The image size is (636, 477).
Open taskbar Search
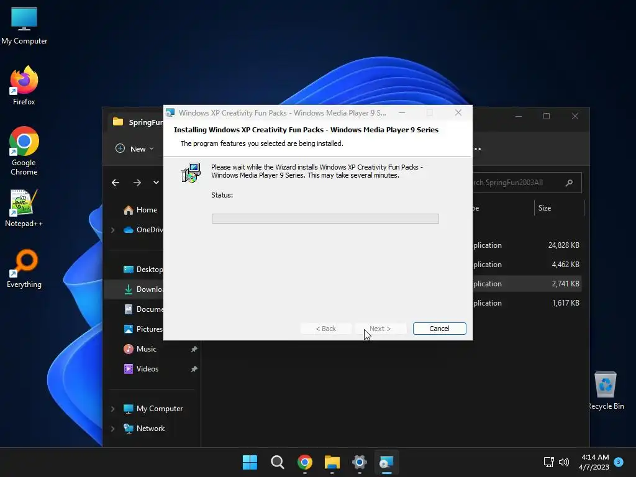coord(278,462)
